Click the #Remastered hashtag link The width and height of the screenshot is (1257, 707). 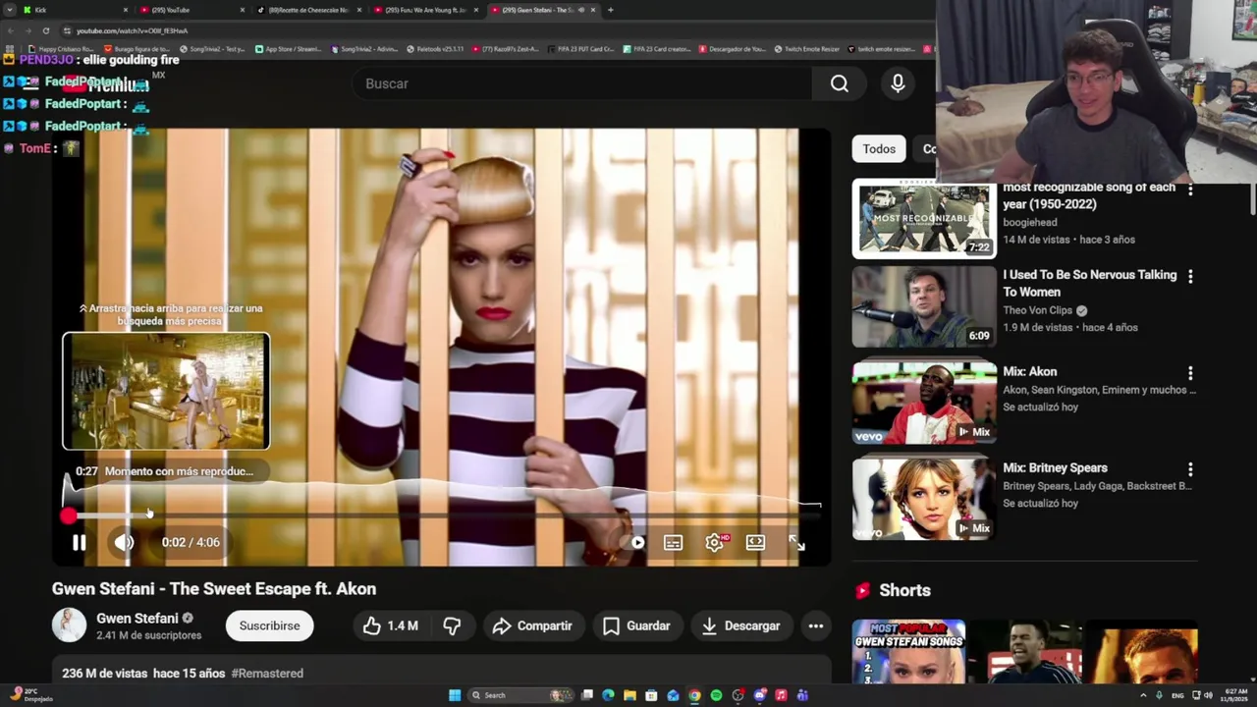click(267, 674)
